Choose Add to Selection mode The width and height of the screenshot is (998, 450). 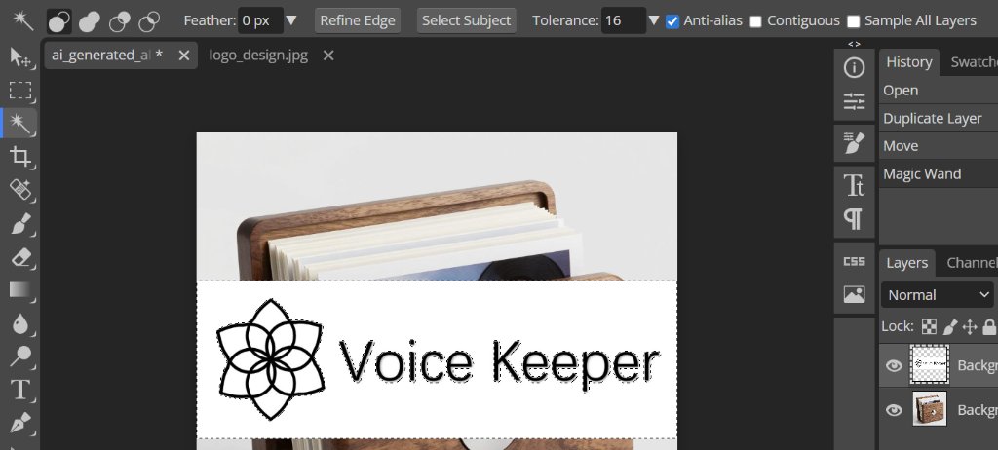click(x=90, y=21)
